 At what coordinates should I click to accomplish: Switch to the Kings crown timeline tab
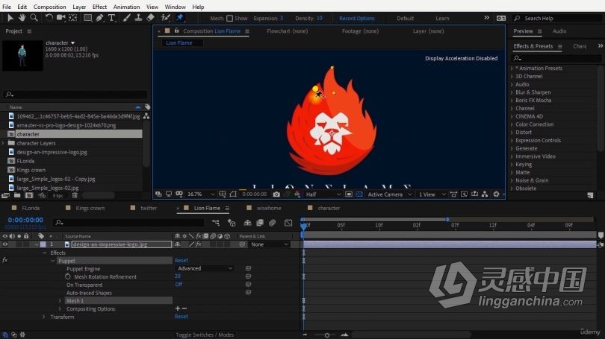point(90,208)
